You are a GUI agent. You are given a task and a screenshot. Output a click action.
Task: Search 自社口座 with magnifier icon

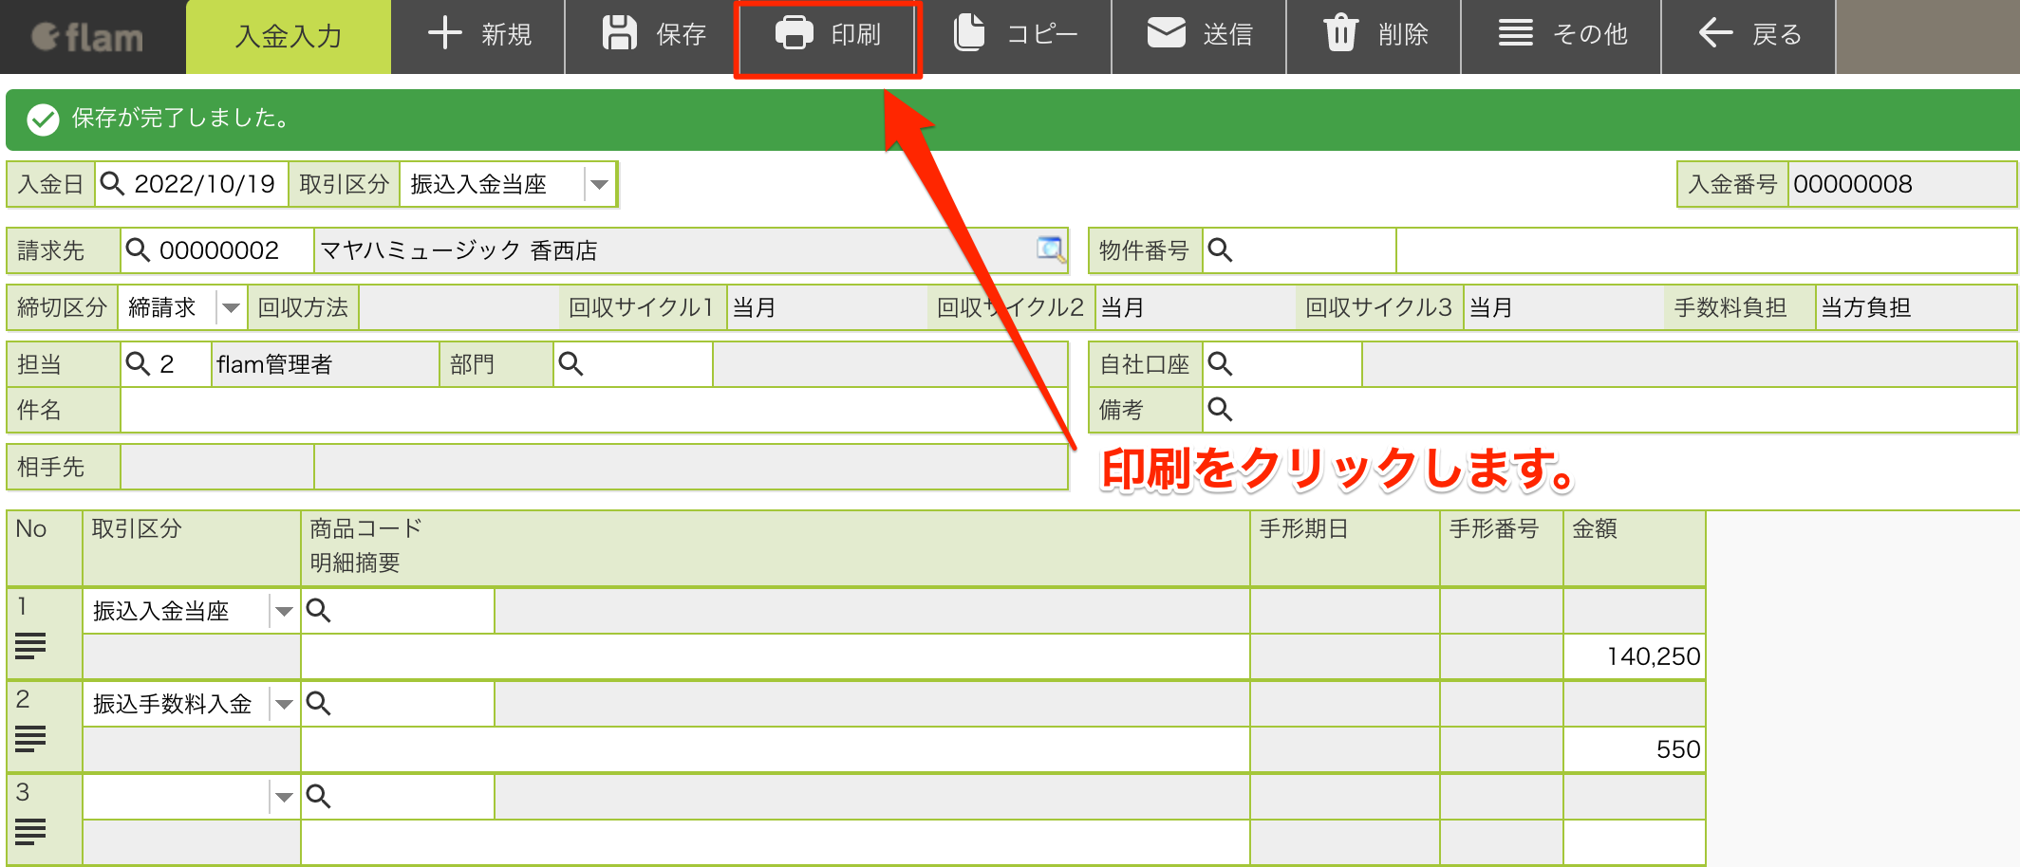pos(1220,364)
